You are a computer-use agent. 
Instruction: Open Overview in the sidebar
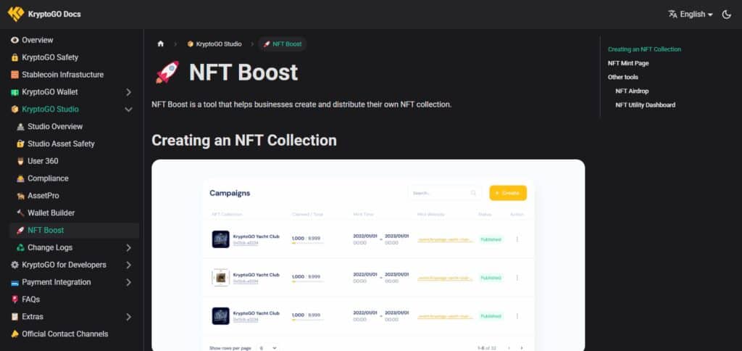[38, 41]
